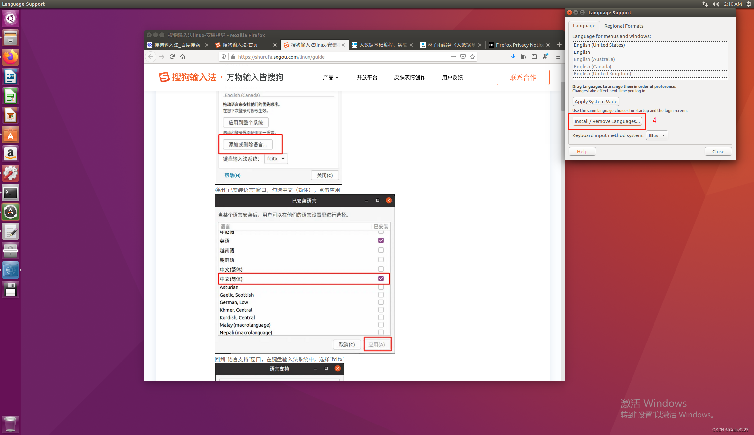Toggle the 英语 installed checkbox

click(381, 240)
